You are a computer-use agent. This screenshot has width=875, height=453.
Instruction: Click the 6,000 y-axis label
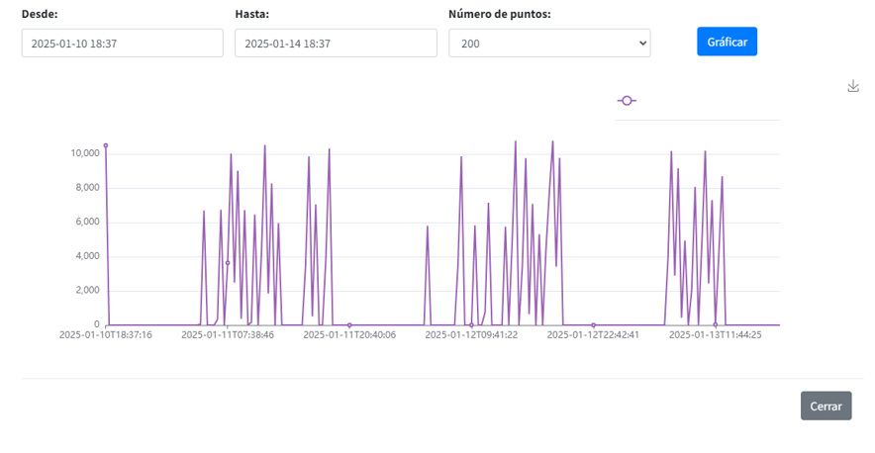(87, 222)
